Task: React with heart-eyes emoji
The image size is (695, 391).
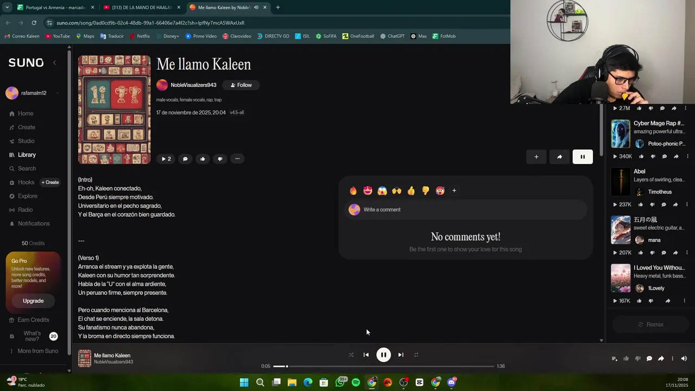Action: point(368,191)
